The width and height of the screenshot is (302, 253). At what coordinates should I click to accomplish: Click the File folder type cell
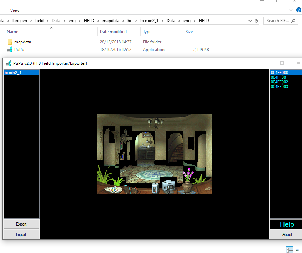click(x=152, y=42)
